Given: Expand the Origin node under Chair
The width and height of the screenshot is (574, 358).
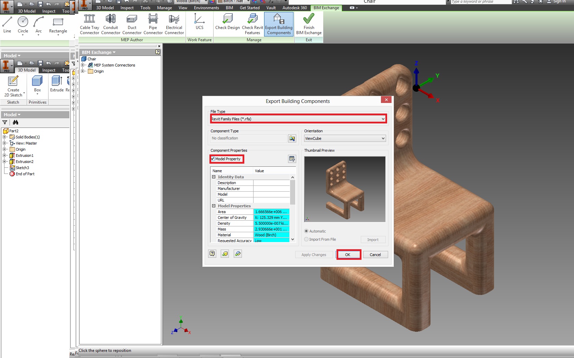Looking at the screenshot, I should [x=83, y=71].
